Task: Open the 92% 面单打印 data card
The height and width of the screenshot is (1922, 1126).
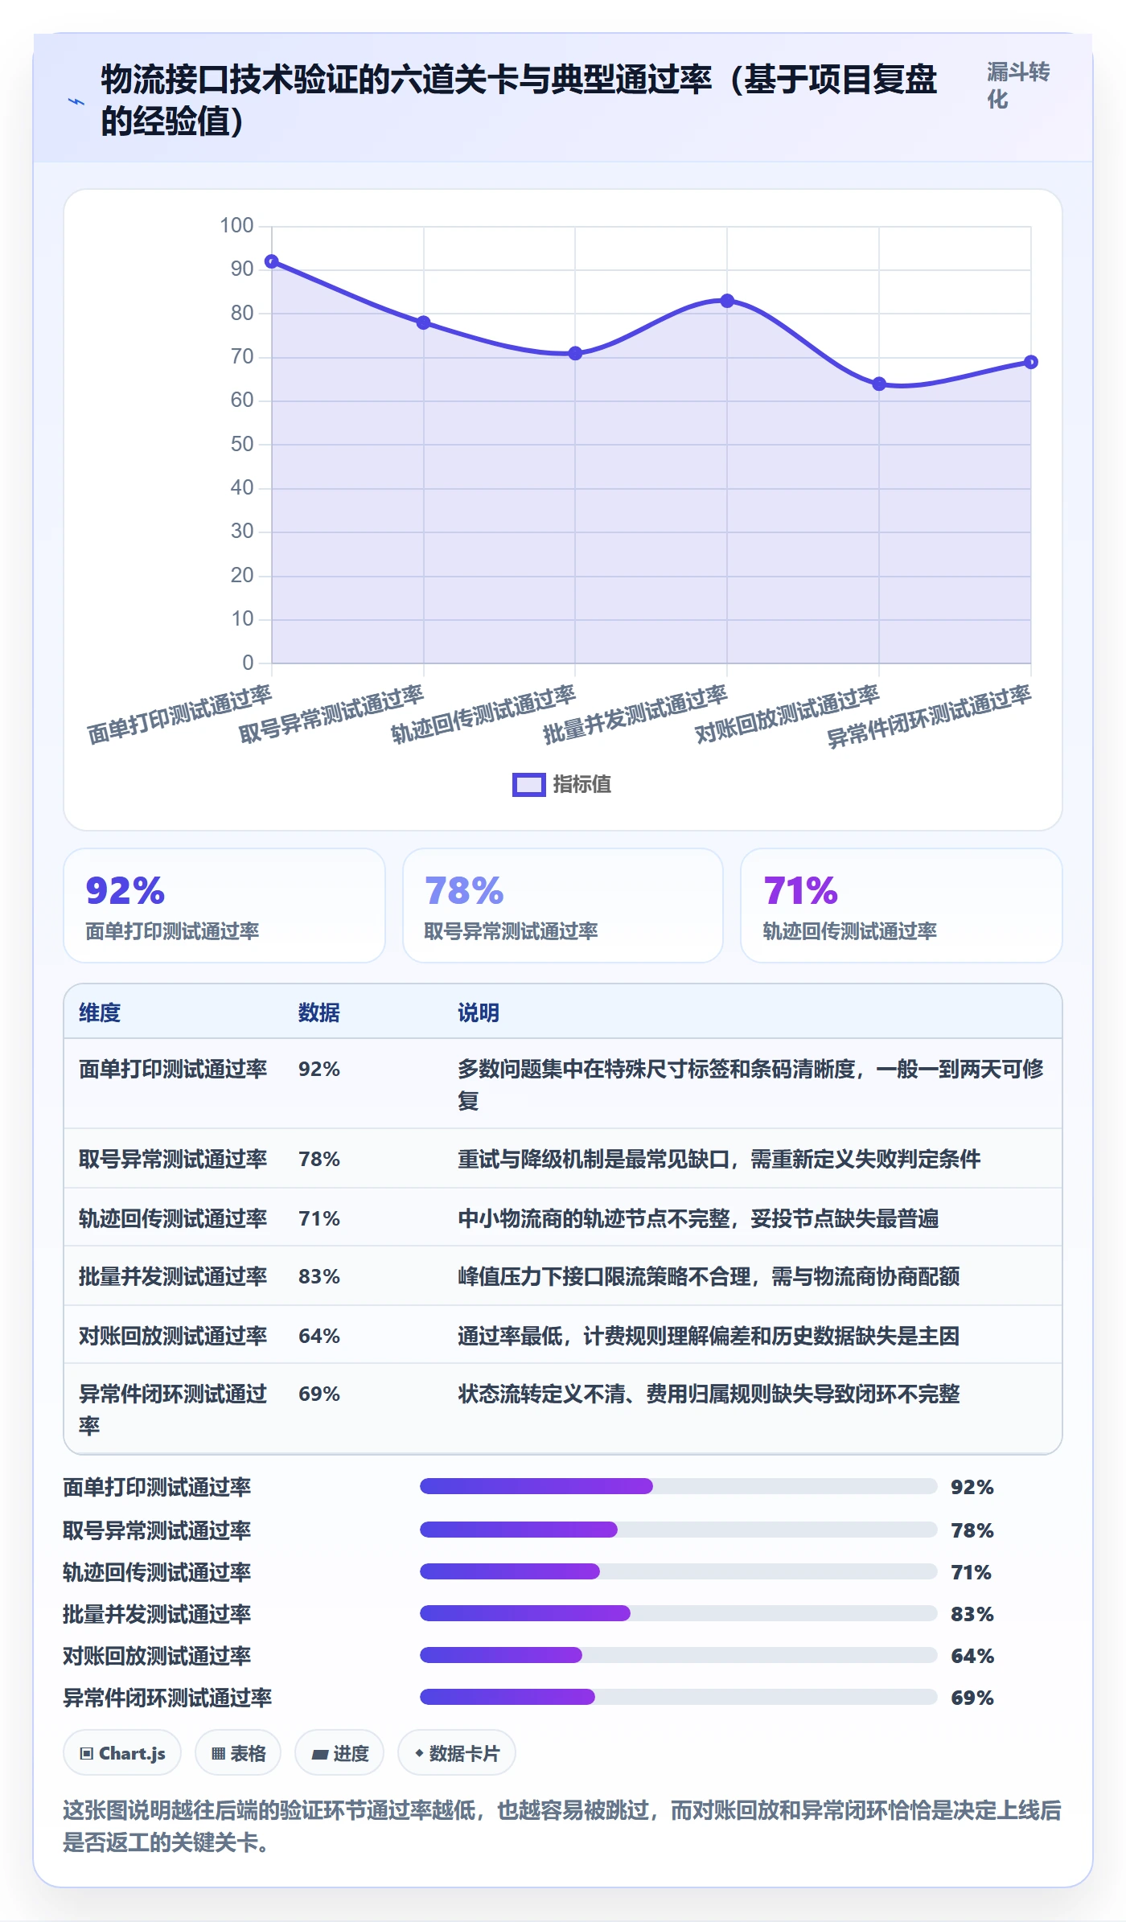Action: (224, 906)
